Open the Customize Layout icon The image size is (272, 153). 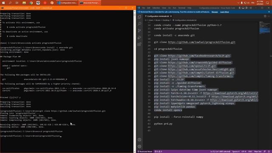(250, 8)
